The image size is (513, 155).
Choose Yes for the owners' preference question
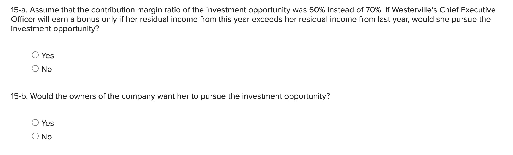[x=36, y=122]
